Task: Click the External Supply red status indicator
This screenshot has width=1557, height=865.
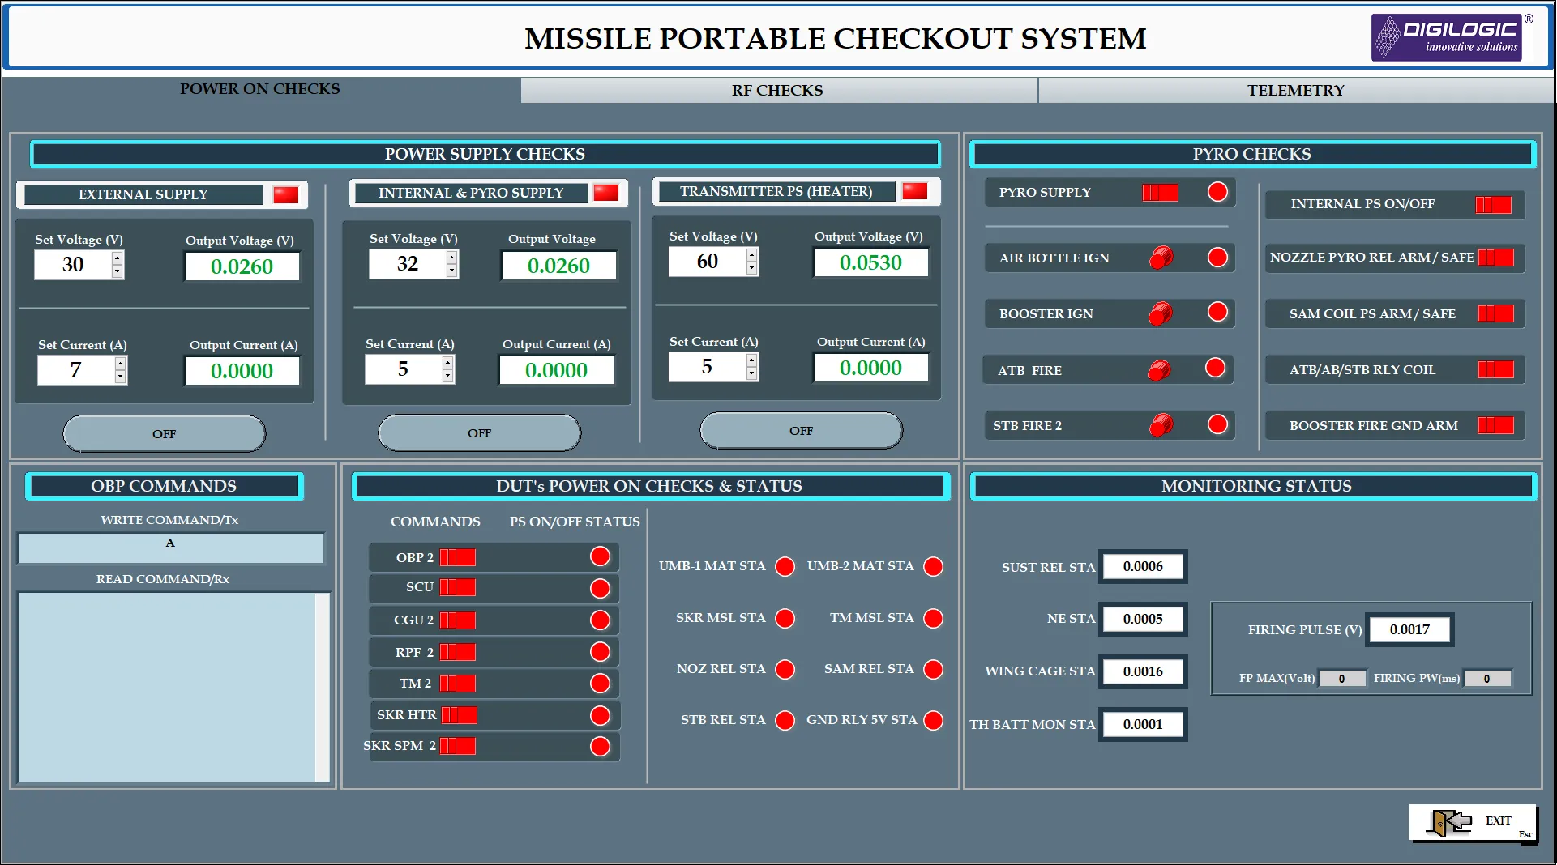Action: (x=285, y=195)
